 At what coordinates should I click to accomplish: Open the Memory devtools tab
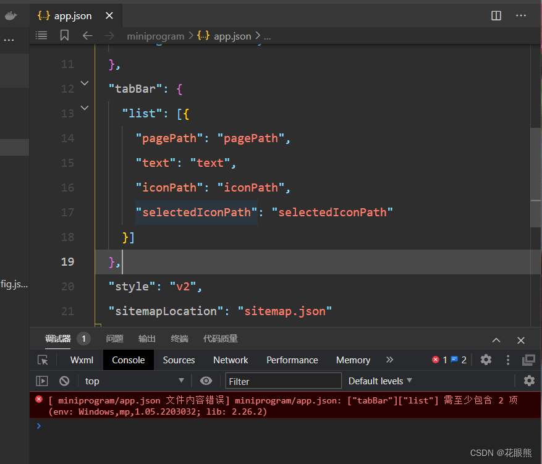[353, 360]
